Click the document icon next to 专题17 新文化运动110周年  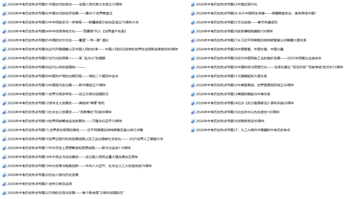click(x=5, y=148)
